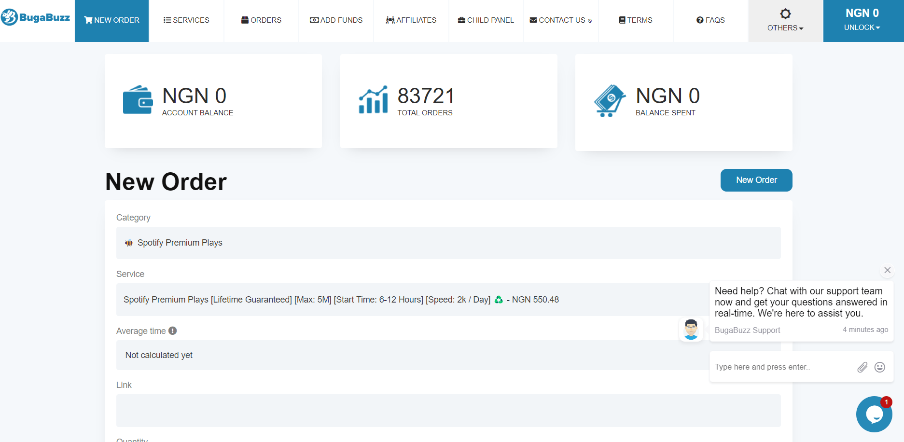904x442 pixels.
Task: Navigate to Affiliates
Action: (411, 20)
